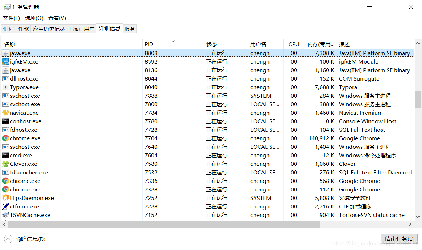Screen dimensions: 422x250
Task: Click the igfxEM.exe process icon
Action: [x=6, y=61]
